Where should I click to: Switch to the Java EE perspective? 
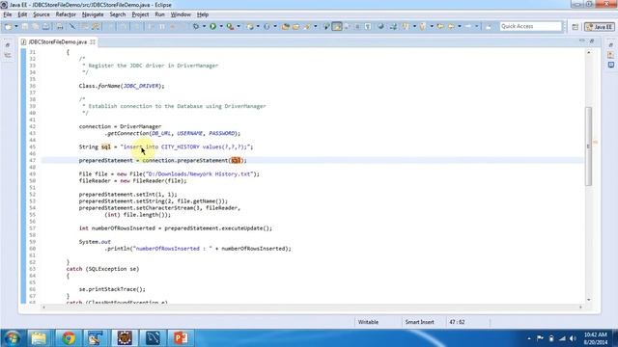click(600, 27)
